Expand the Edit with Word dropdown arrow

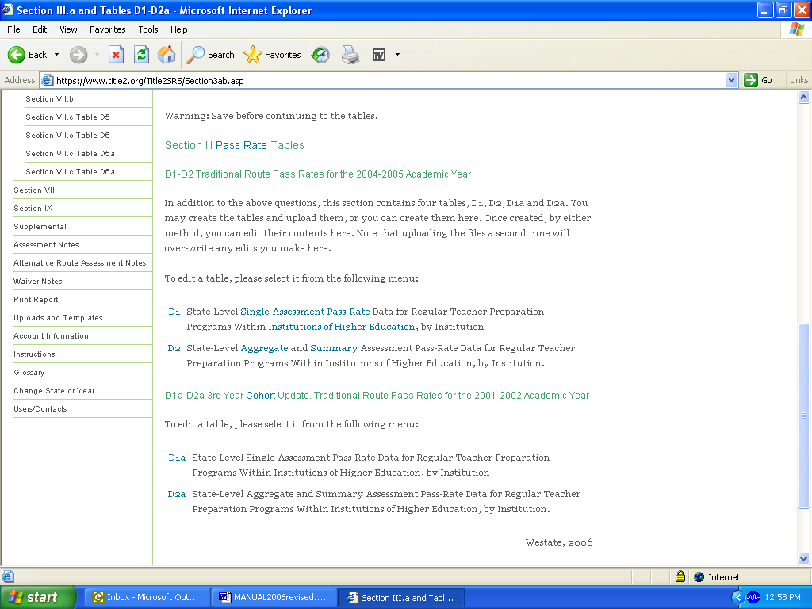pyautogui.click(x=397, y=55)
